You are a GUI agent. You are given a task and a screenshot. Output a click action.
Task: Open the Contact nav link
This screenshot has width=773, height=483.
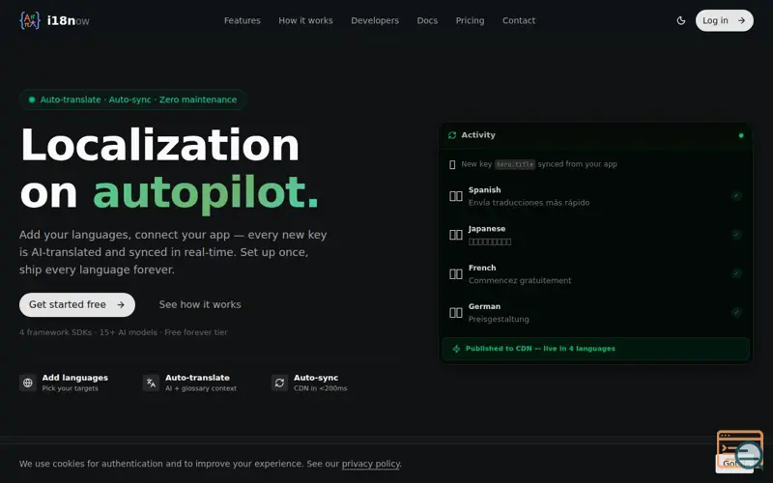(x=519, y=20)
